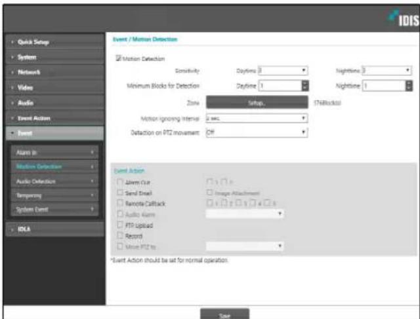Check Remote Callback box 3

coord(239,203)
